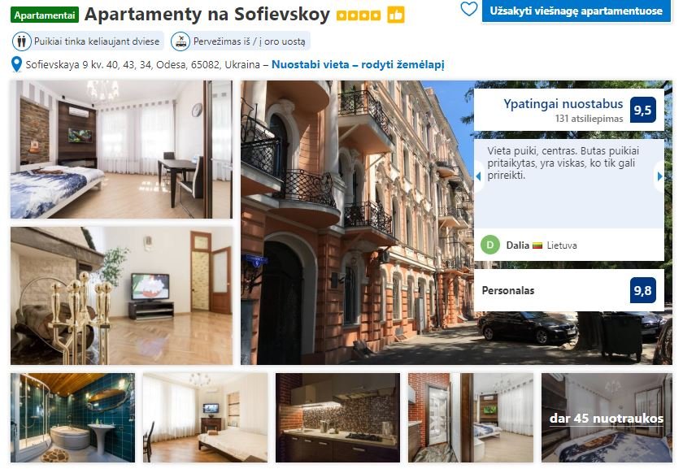Open the kitchen counter thumbnail
683x469 pixels.
[337, 418]
